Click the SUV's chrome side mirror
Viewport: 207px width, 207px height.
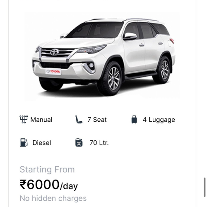130,36
